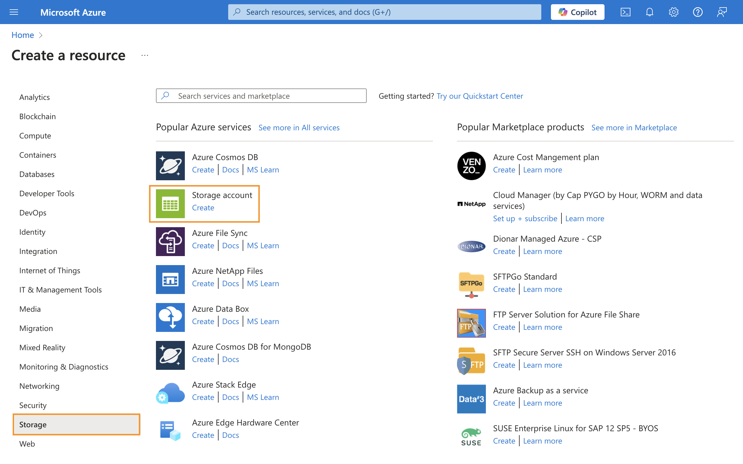Click the Azure File Sync icon
Image resolution: width=743 pixels, height=464 pixels.
pos(170,241)
